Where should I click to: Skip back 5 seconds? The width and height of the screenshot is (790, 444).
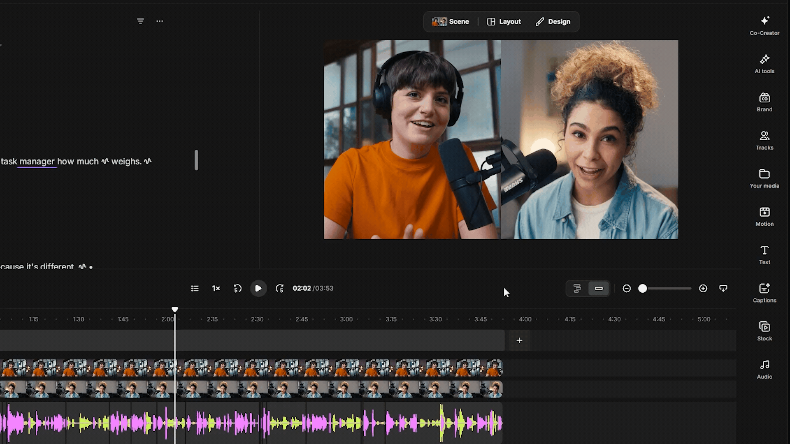[237, 289]
